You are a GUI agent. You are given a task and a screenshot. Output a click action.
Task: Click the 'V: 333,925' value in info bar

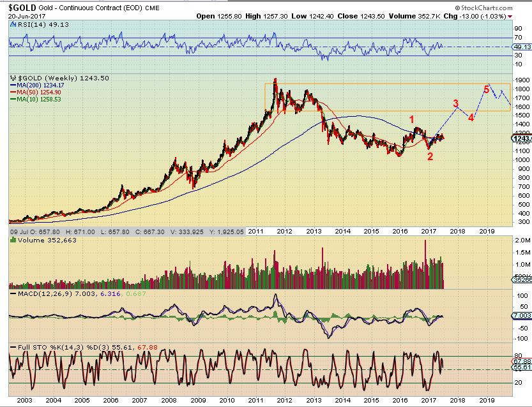187,232
